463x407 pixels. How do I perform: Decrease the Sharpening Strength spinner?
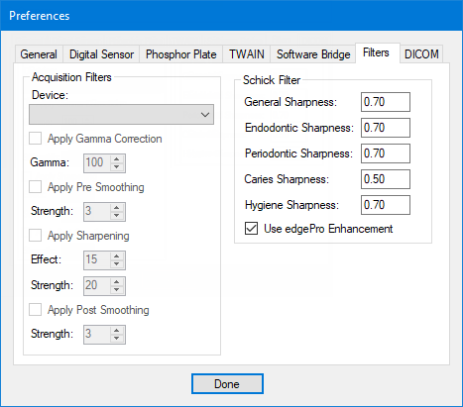pos(116,290)
